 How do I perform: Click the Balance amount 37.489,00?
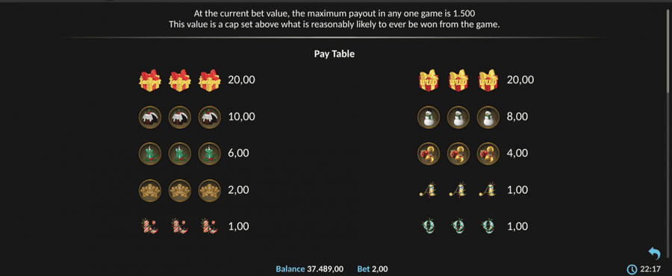click(325, 269)
